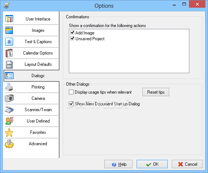Uncheck the Add Image confirmation
208x173 pixels.
click(x=72, y=33)
